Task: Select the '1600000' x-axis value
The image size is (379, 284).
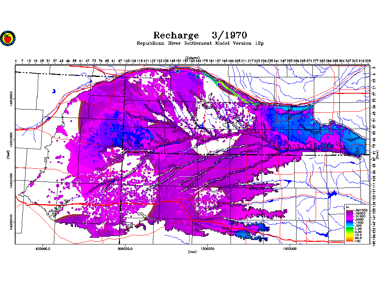Action: [290, 248]
